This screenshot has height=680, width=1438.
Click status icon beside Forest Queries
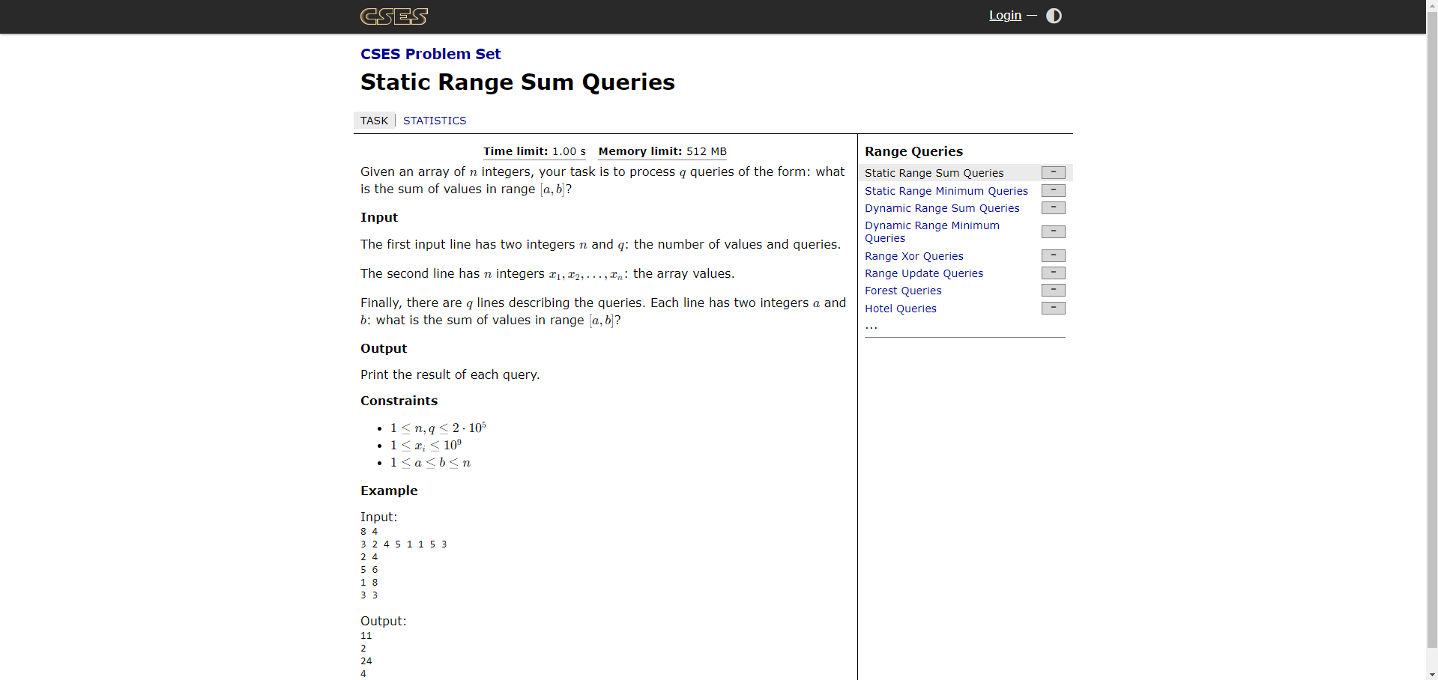click(1053, 291)
